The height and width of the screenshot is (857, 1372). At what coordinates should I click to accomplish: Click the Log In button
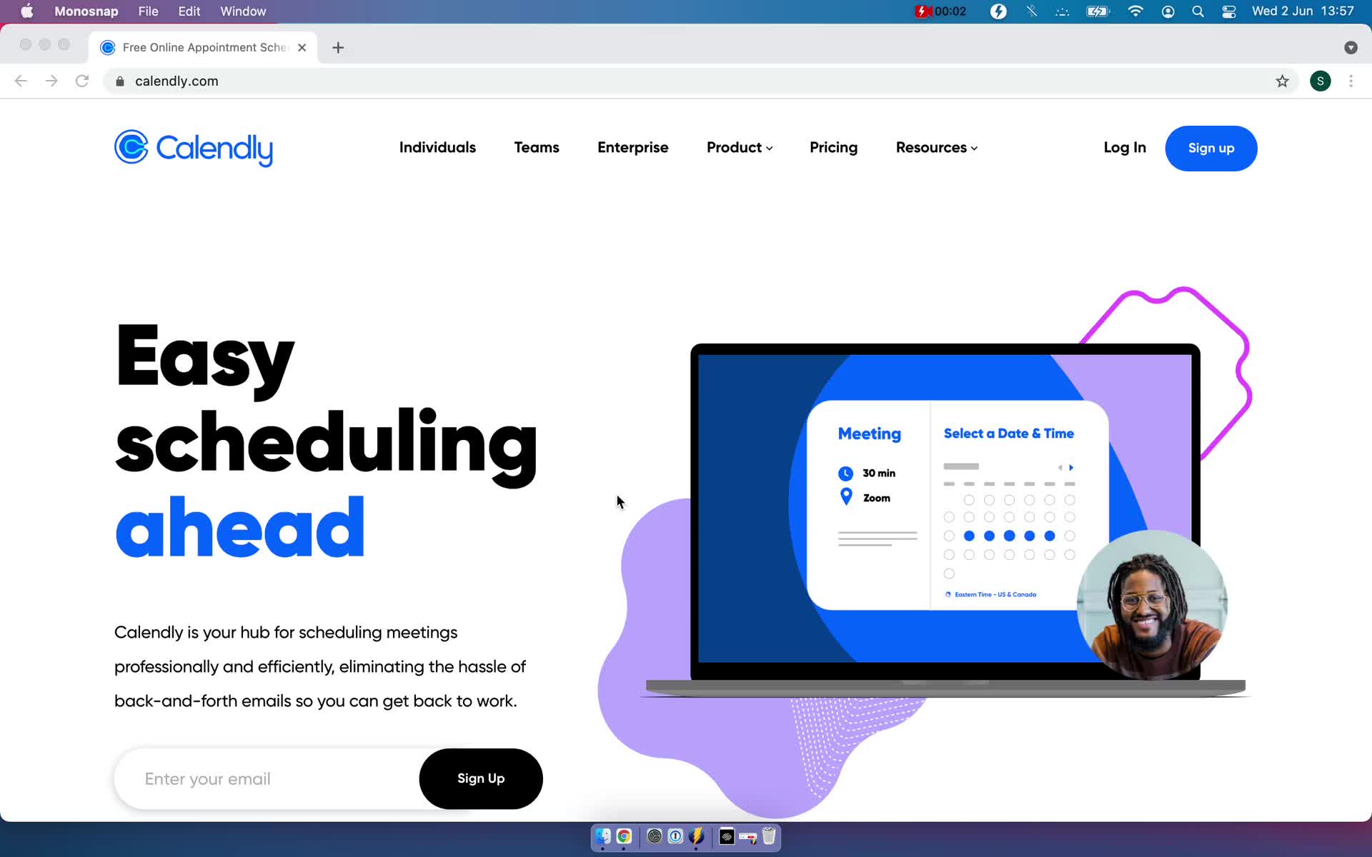coord(1124,147)
